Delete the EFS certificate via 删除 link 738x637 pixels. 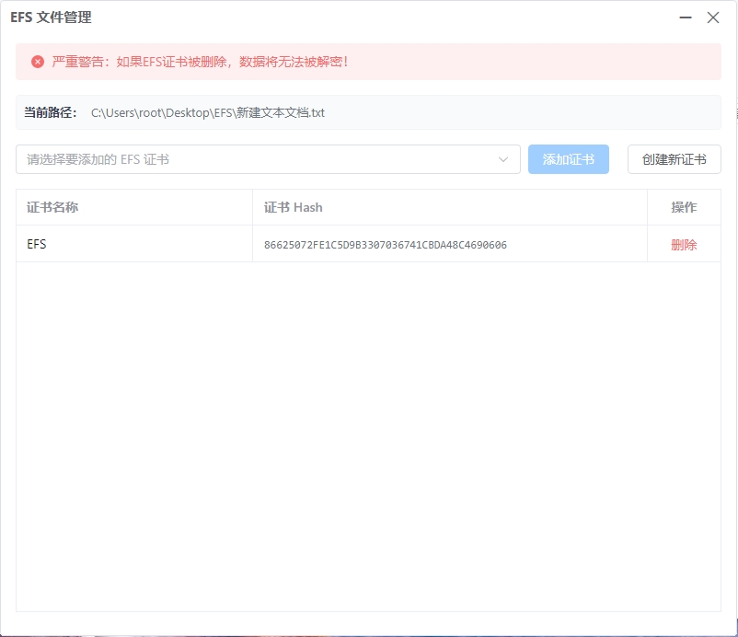[x=684, y=244]
